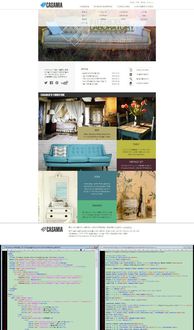Click the Question & Answer document icon
The height and width of the screenshot is (330, 194).
pyautogui.click(x=131, y=70)
